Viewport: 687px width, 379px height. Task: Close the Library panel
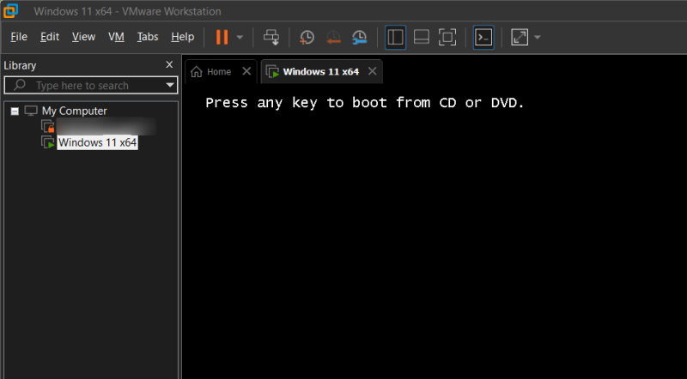169,65
